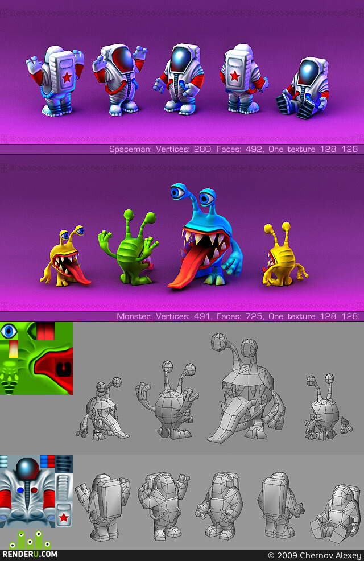
Task: Click the green monster with raised claws
Action: pos(129,247)
